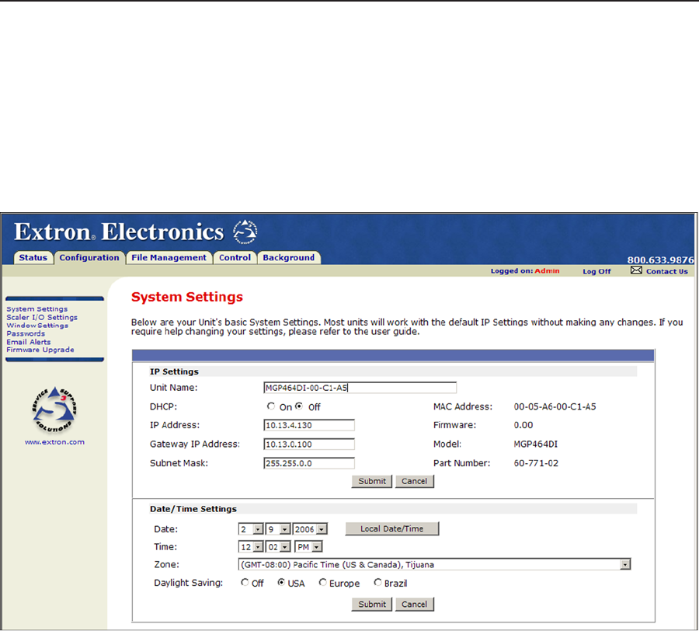Click the Contact Us link text
Viewport: 699px width, 631px height.
[667, 271]
